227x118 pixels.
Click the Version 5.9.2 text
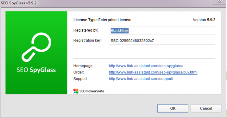[x=204, y=20]
